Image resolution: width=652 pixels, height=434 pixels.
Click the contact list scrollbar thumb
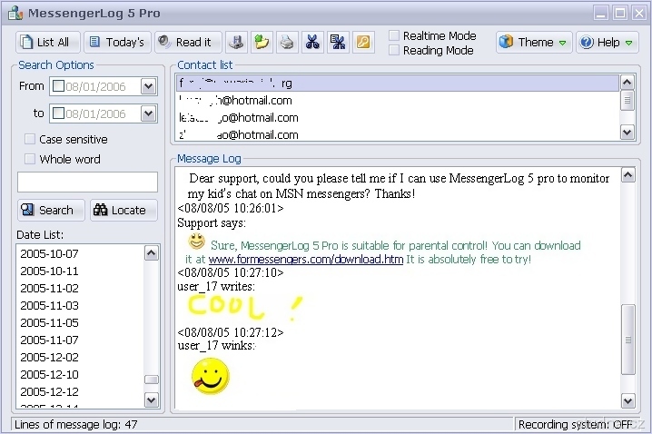pyautogui.click(x=627, y=100)
